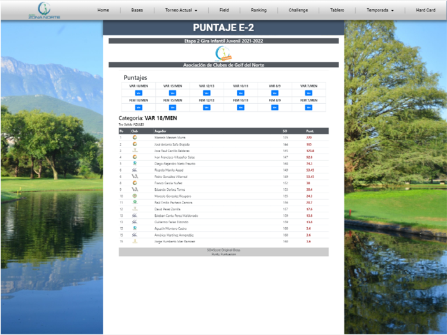Click club logo beside David Perez Zorrilla
The width and height of the screenshot is (447, 335).
pos(135,209)
